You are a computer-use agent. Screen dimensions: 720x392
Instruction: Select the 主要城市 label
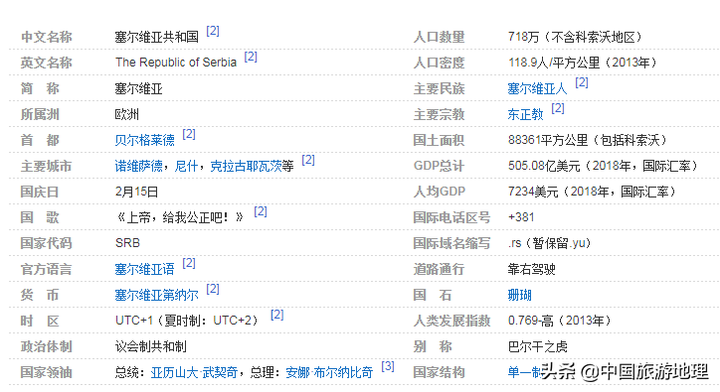click(47, 166)
